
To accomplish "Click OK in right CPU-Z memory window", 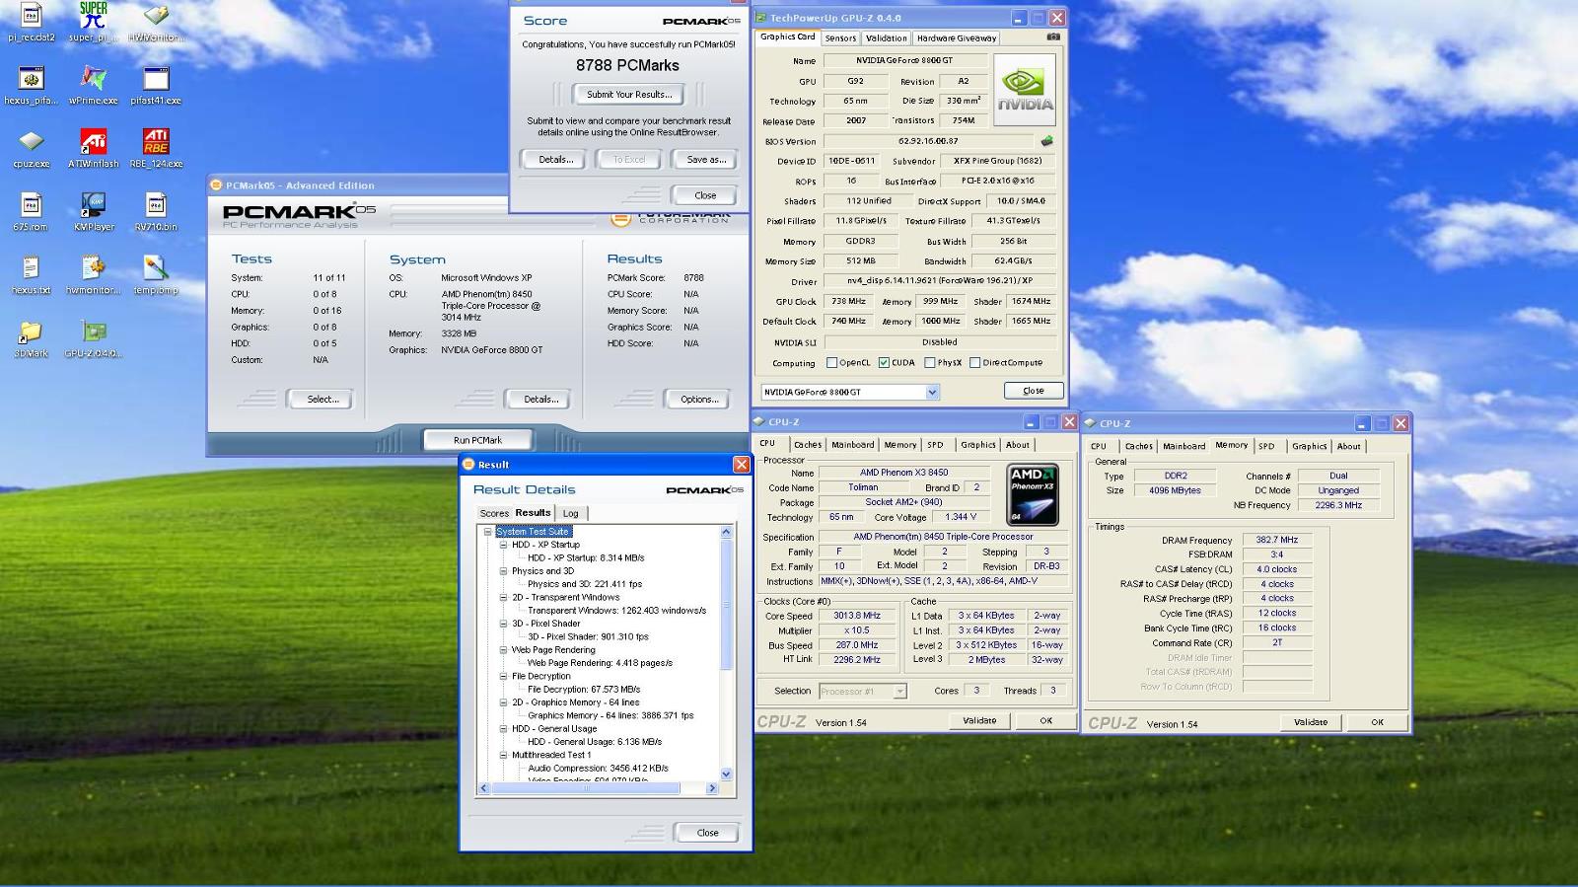I will (1377, 722).
